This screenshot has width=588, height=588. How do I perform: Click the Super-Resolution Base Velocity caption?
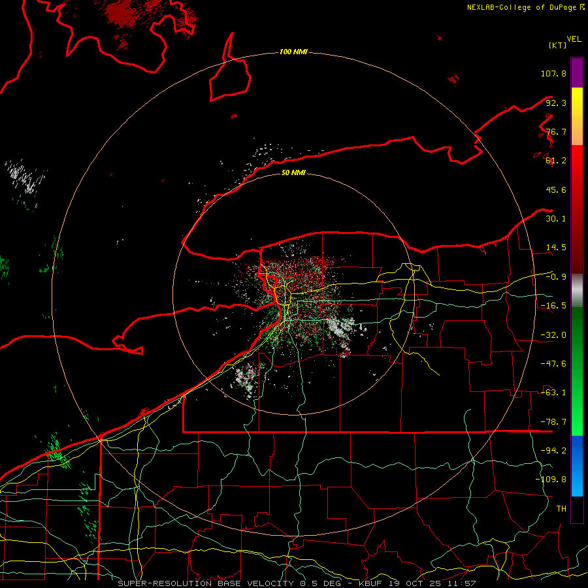click(297, 583)
